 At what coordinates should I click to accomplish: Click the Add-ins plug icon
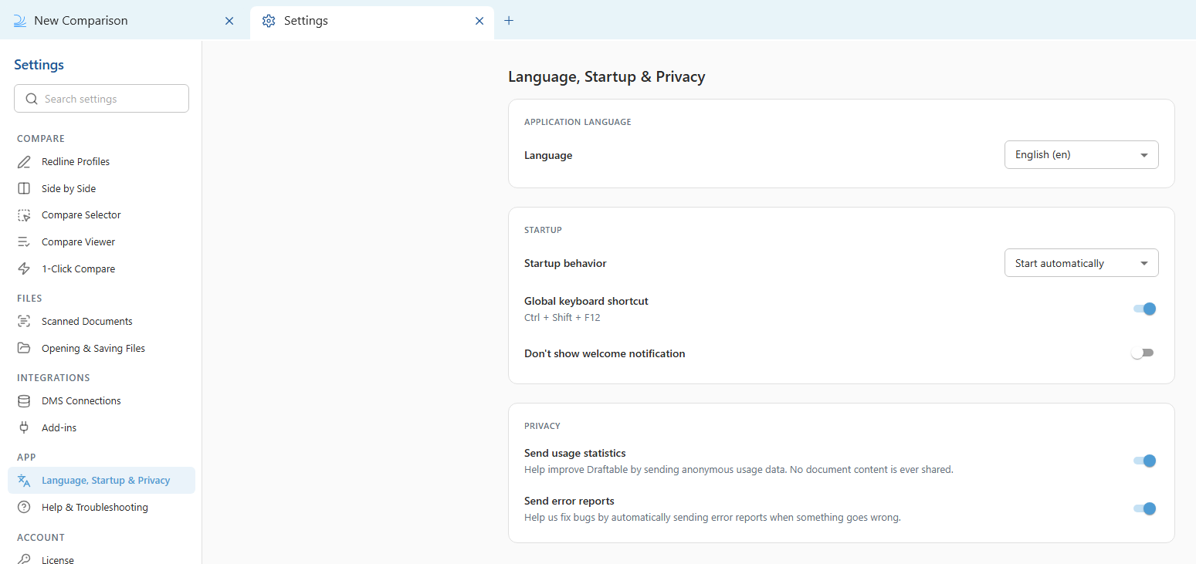[25, 427]
